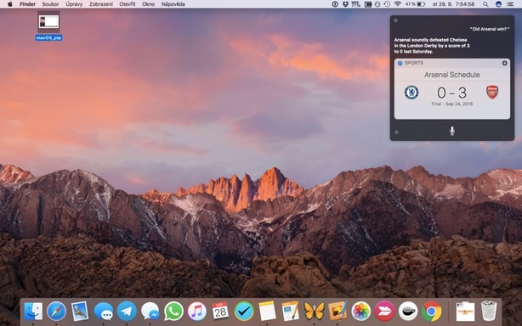Image resolution: width=522 pixels, height=326 pixels.
Task: Click the macOS_pip file name label
Action: point(48,38)
